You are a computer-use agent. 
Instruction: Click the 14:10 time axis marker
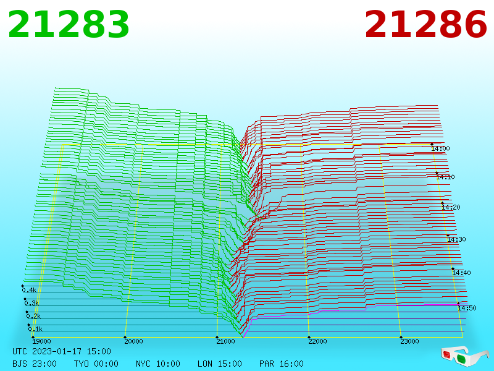click(445, 177)
